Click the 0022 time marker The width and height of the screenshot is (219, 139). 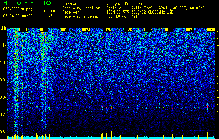pos(44,30)
